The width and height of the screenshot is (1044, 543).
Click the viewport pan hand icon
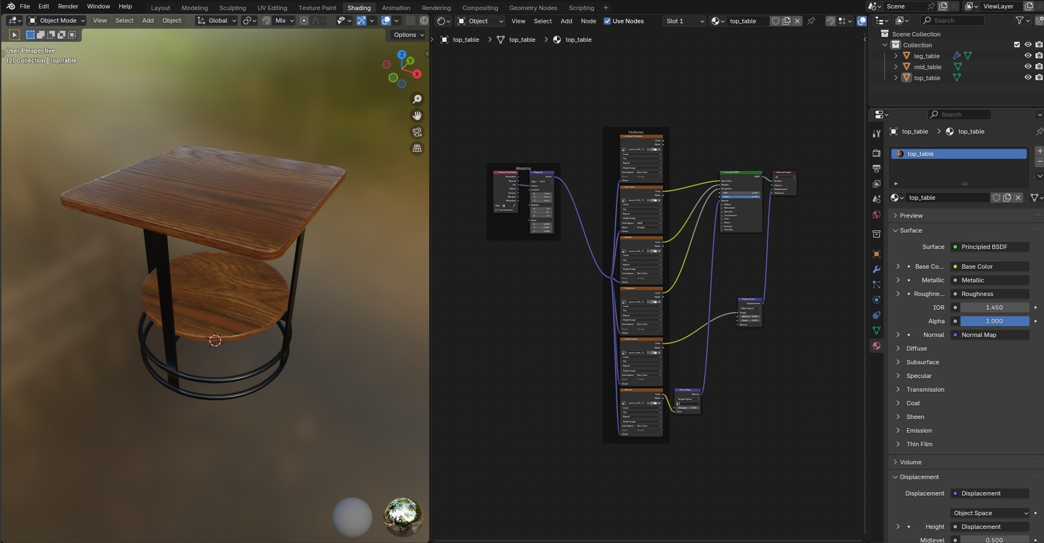tap(417, 115)
